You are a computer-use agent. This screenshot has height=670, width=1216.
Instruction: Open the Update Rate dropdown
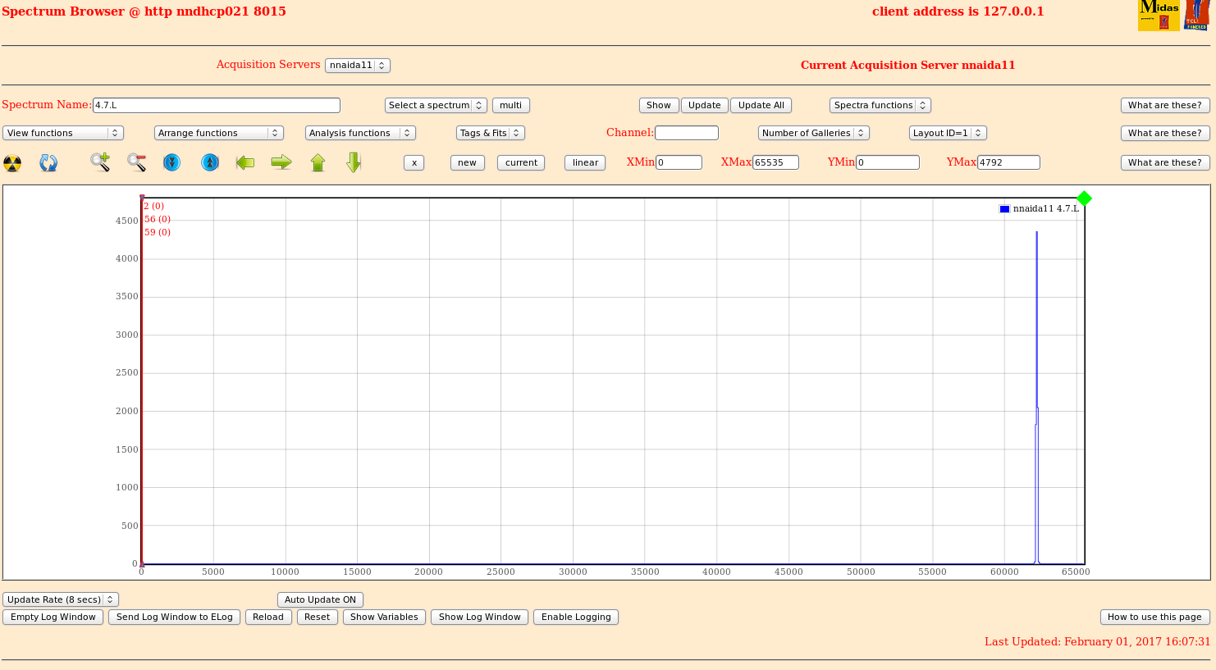point(61,599)
